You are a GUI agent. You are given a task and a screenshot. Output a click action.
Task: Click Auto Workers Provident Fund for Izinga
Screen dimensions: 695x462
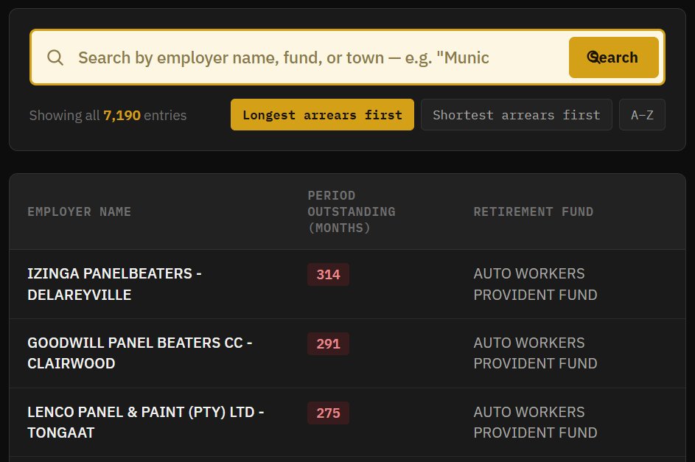[x=535, y=284]
